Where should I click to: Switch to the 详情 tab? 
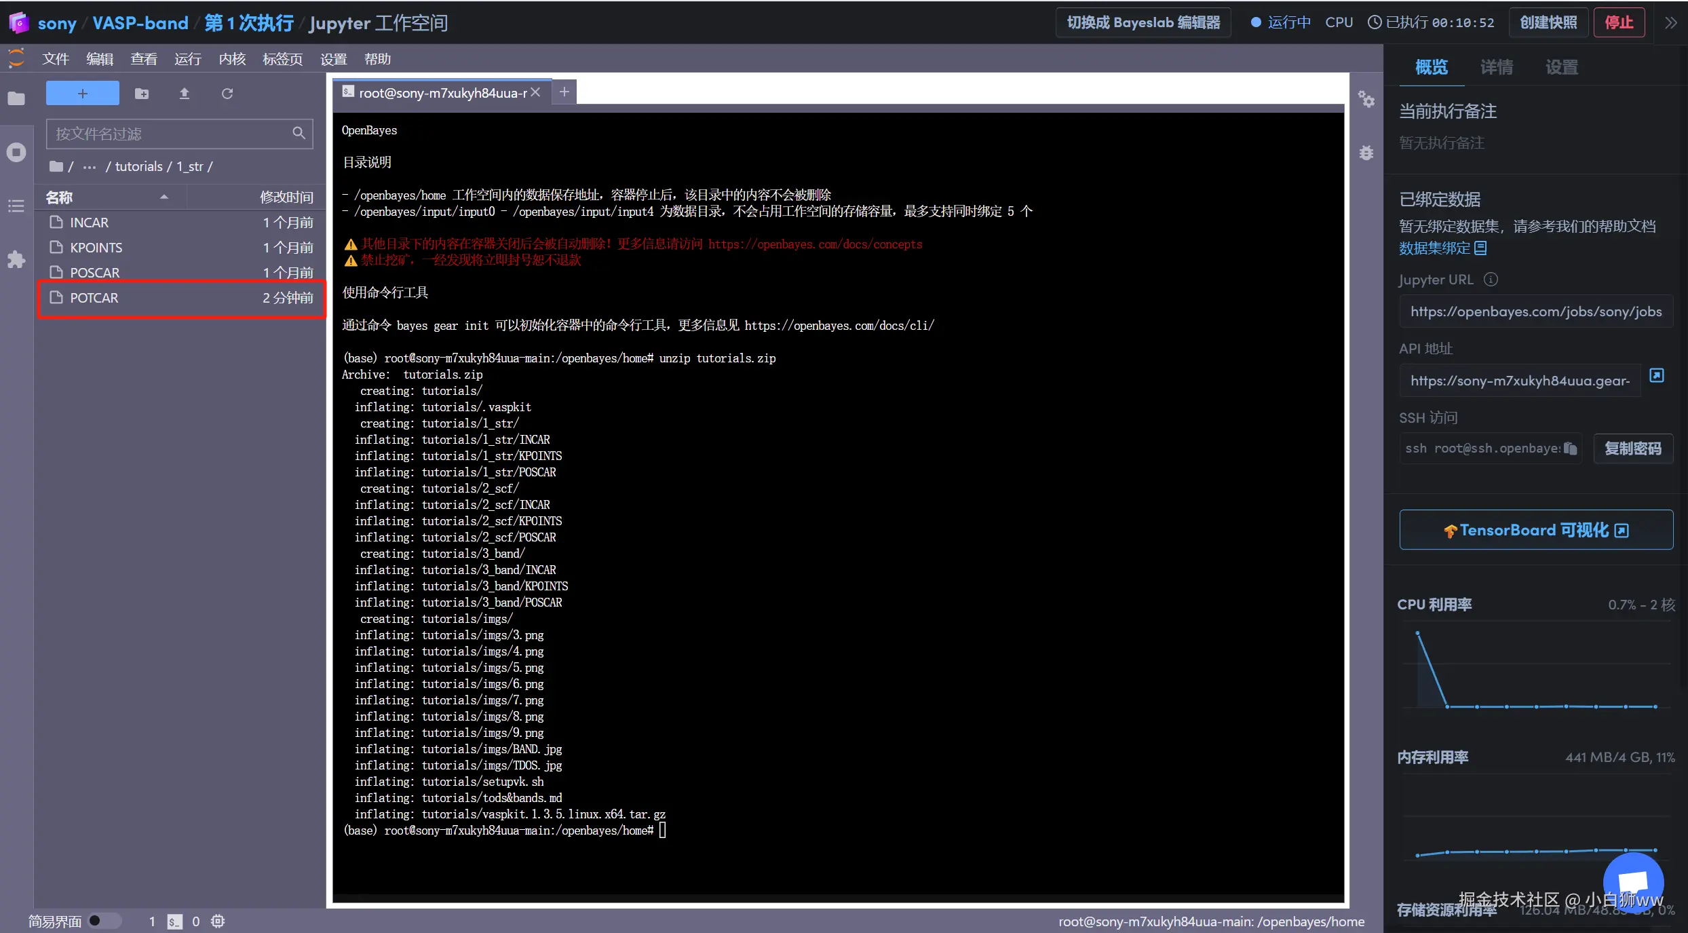pos(1496,67)
